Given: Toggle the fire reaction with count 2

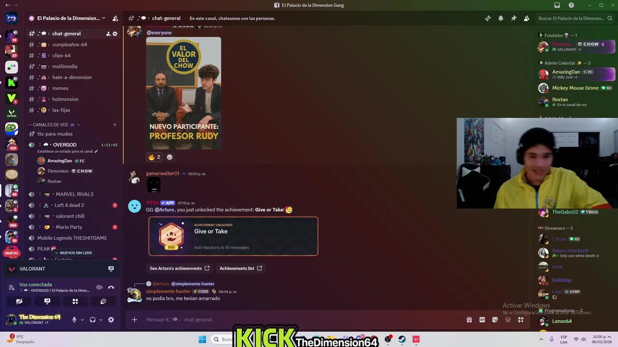Looking at the screenshot, I should point(154,157).
